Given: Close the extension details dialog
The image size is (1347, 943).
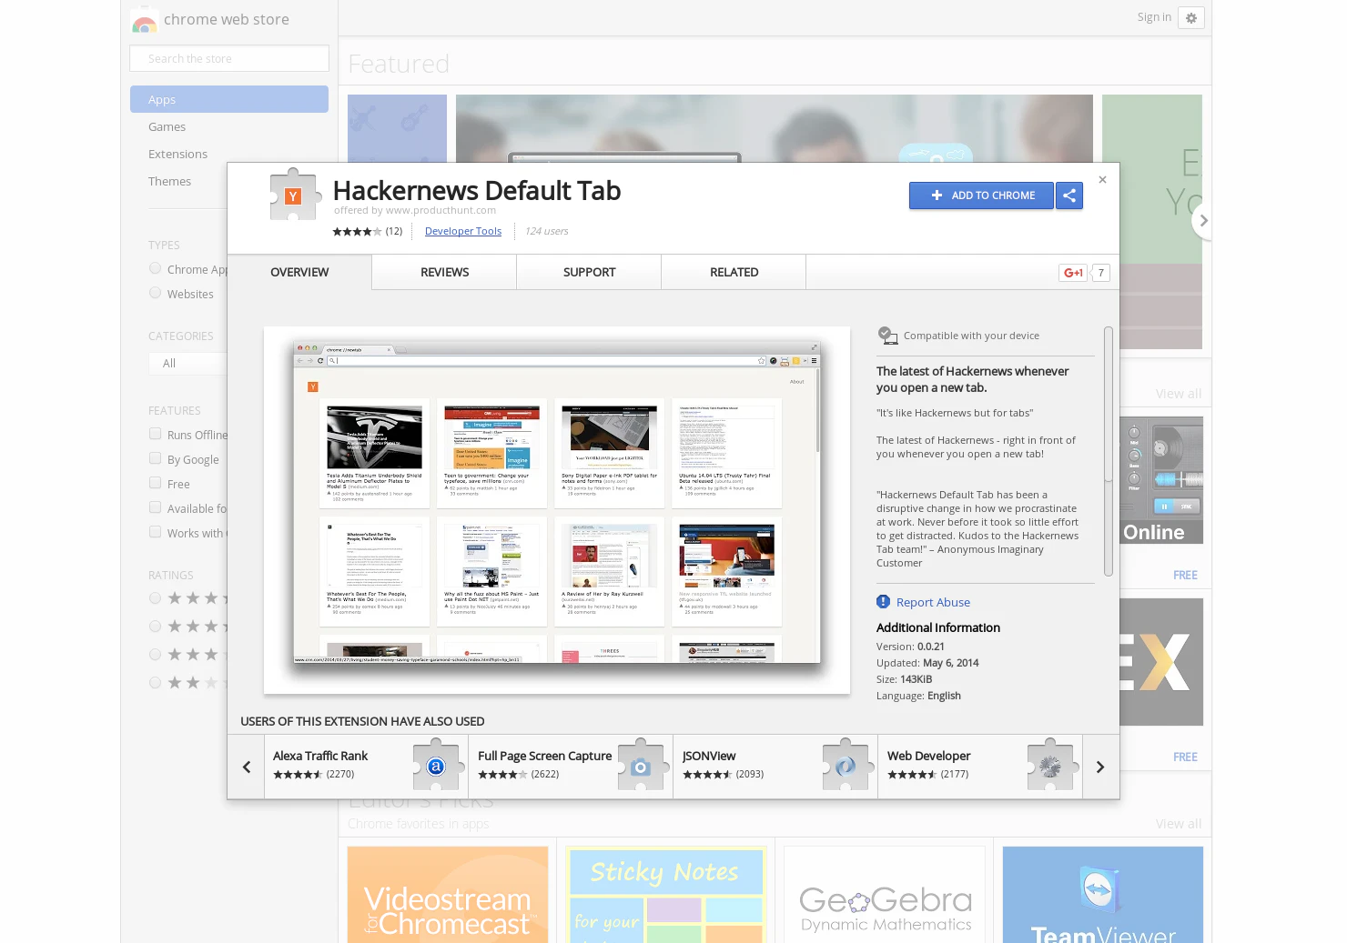Looking at the screenshot, I should (1102, 180).
